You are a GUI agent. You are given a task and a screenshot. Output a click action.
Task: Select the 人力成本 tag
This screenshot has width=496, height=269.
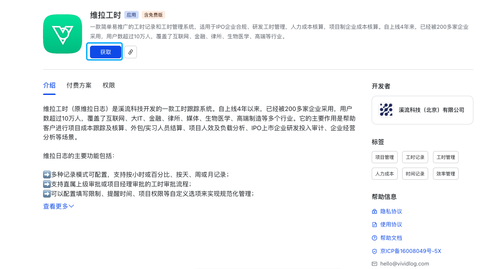click(x=385, y=174)
